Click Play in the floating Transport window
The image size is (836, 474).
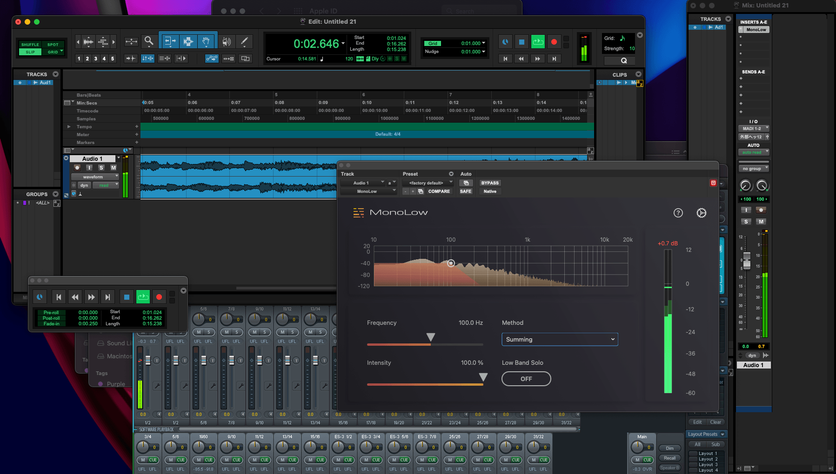(x=143, y=297)
